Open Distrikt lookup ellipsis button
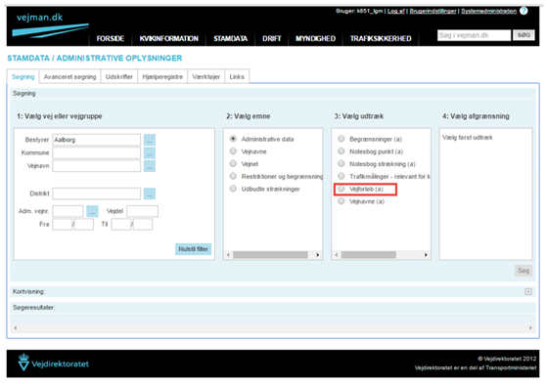The height and width of the screenshot is (384, 547). click(150, 193)
